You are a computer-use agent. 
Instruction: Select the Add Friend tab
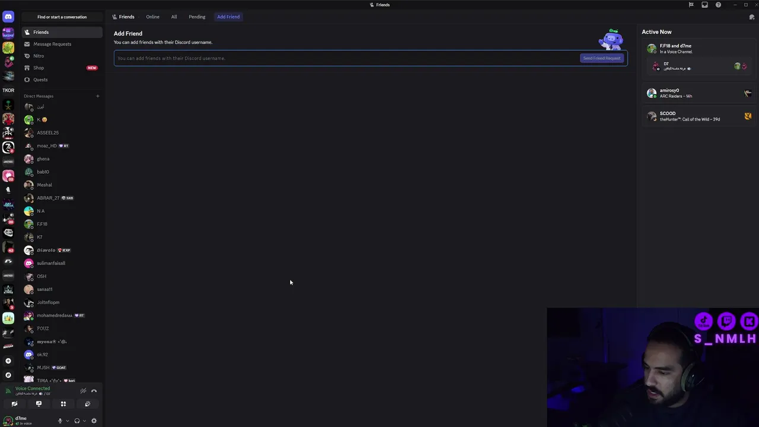[228, 17]
